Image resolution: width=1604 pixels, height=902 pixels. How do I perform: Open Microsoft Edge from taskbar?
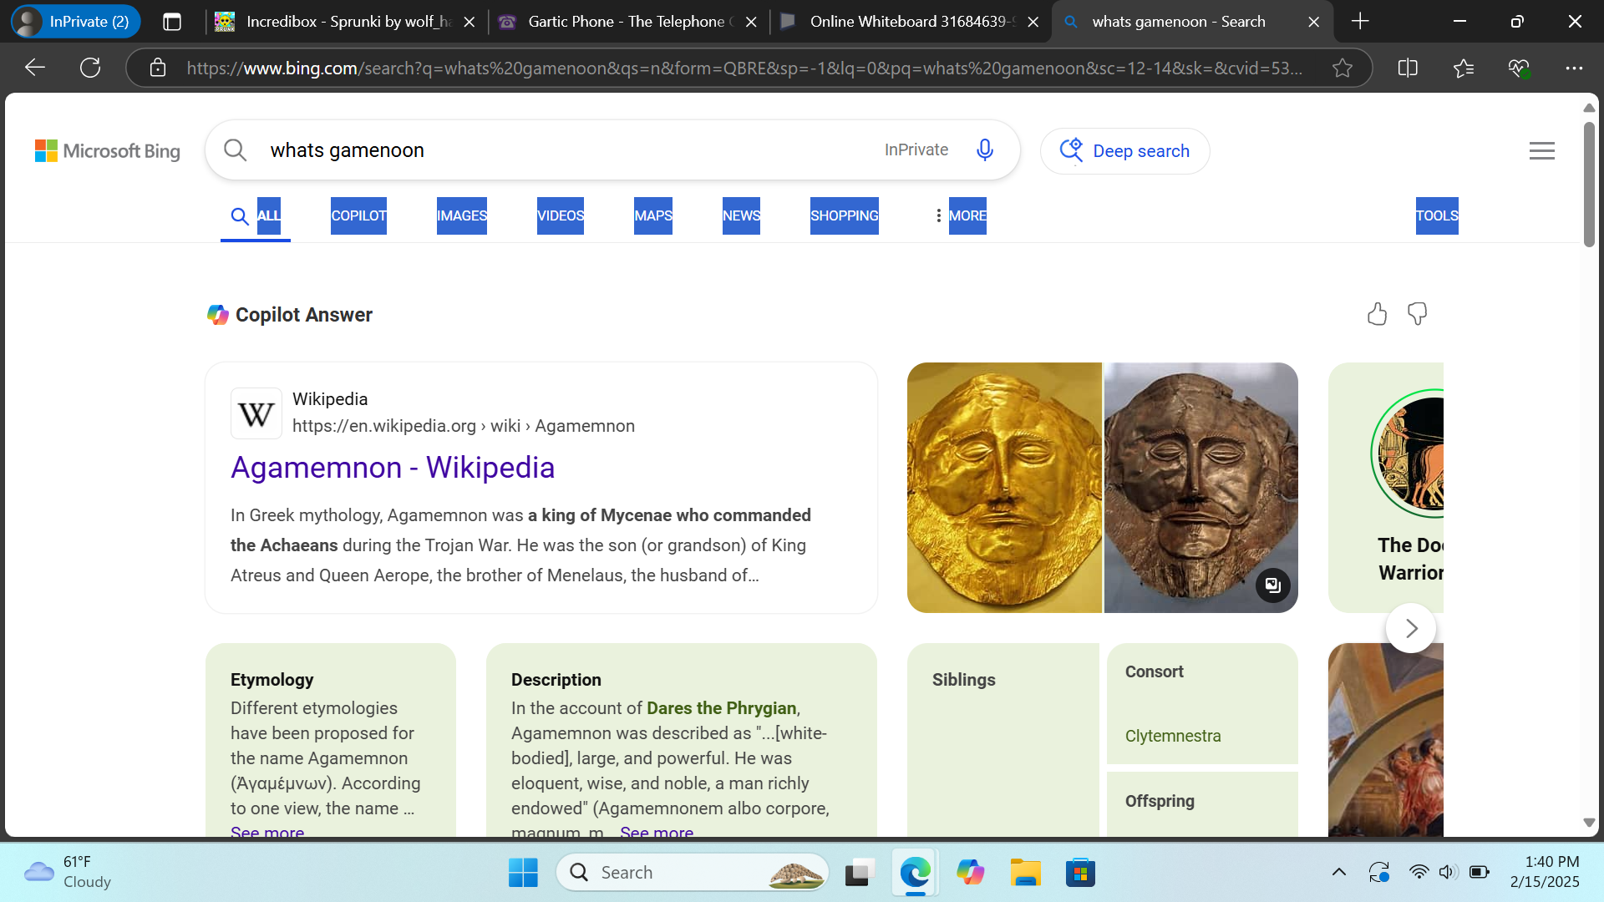(915, 873)
